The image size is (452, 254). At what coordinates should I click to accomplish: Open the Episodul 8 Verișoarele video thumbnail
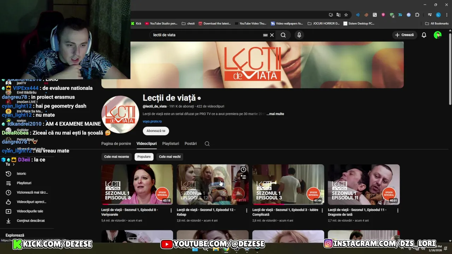click(x=137, y=185)
